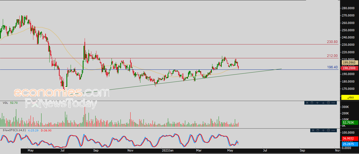
Task: Move the VOL panel up
Action: click(317, 103)
